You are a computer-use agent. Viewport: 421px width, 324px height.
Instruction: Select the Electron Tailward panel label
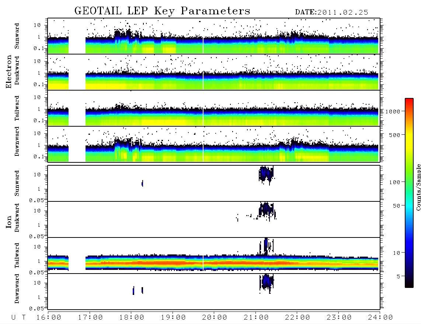click(x=17, y=108)
